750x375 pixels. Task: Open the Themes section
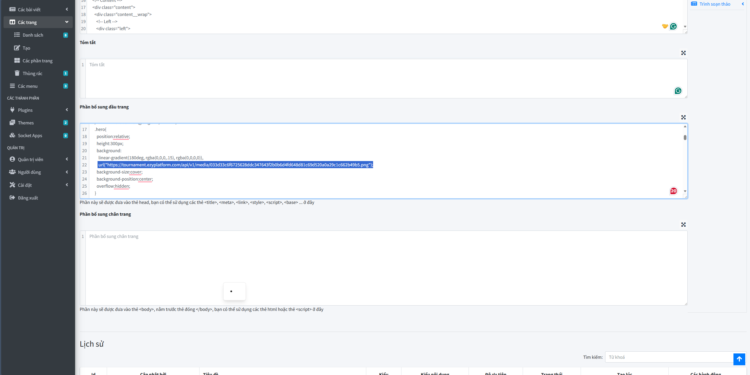(26, 123)
